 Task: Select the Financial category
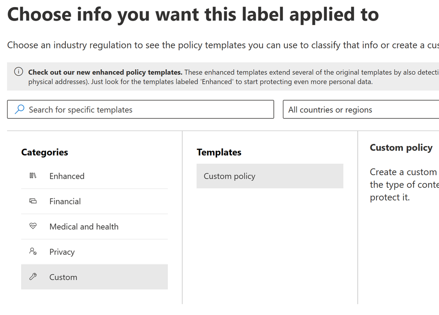(x=94, y=201)
